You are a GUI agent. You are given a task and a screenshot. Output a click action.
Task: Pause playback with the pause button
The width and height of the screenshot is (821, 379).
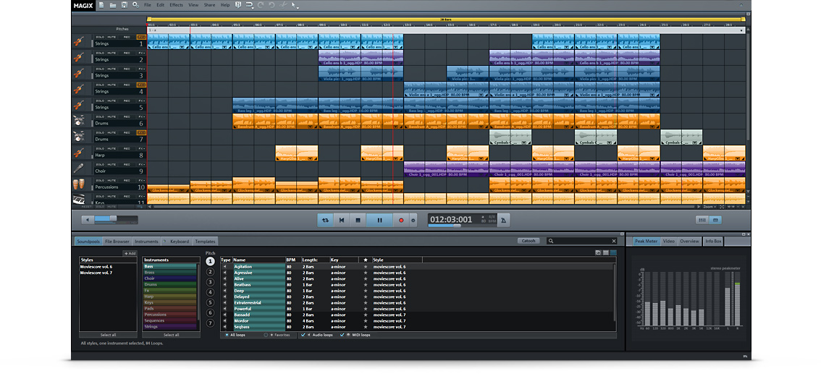pyautogui.click(x=379, y=221)
